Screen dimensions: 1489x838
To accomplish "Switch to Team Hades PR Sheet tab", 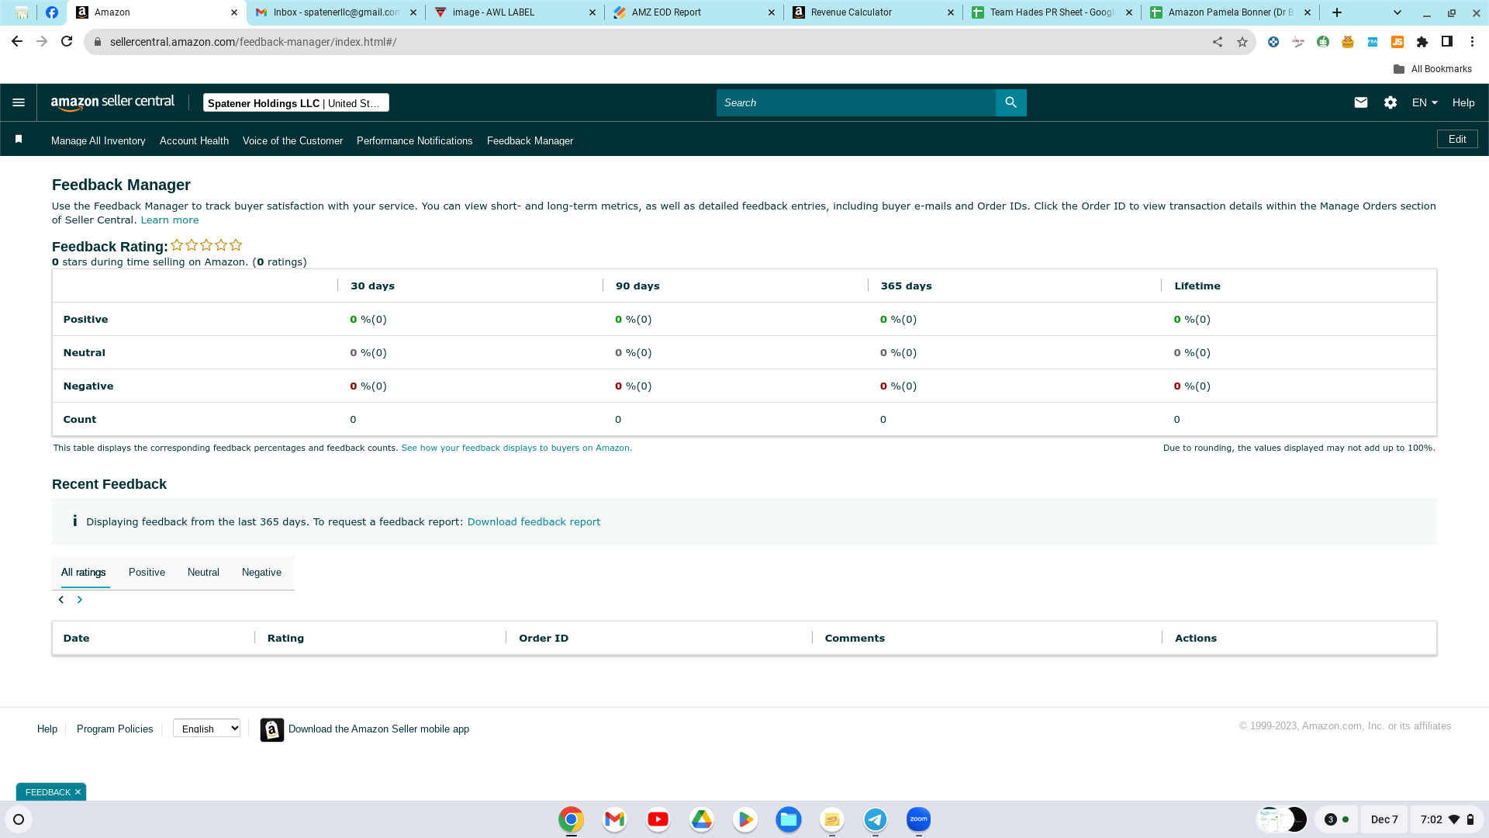I will point(1052,12).
